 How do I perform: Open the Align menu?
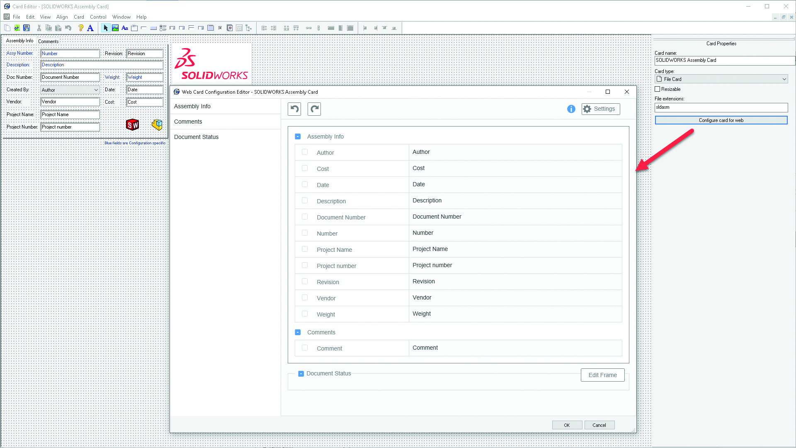point(62,17)
